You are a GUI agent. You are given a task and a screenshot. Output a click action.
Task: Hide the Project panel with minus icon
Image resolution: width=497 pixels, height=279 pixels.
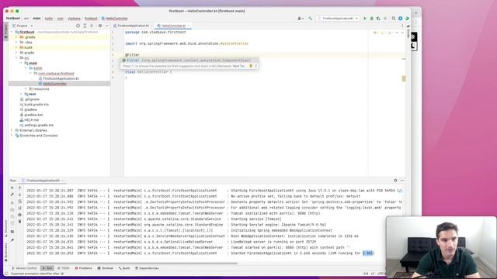(107, 26)
